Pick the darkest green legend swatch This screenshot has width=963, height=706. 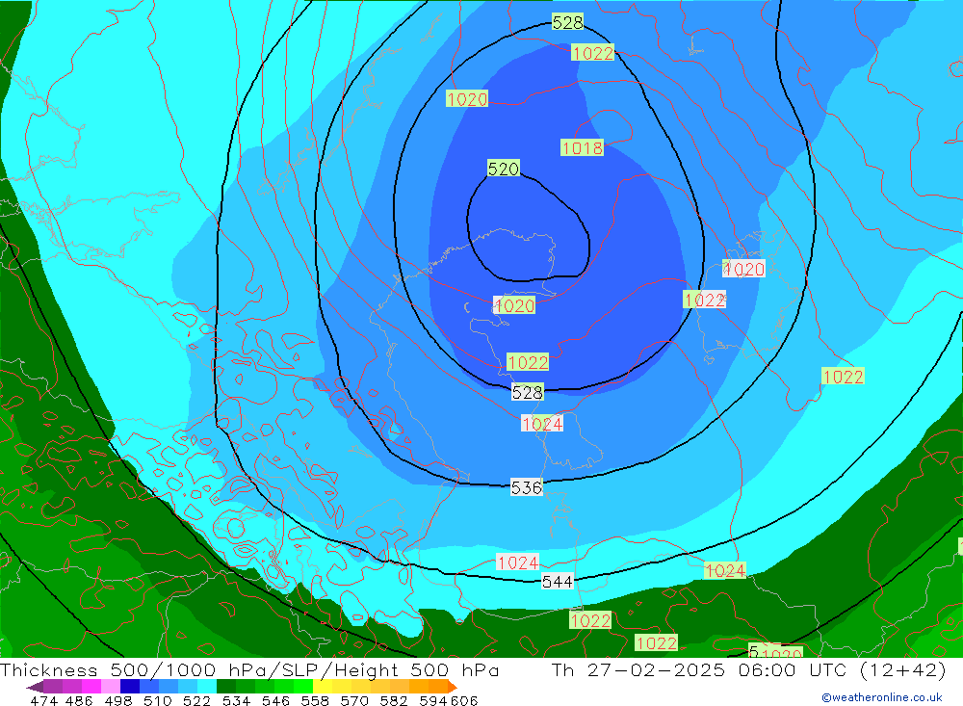(x=224, y=686)
